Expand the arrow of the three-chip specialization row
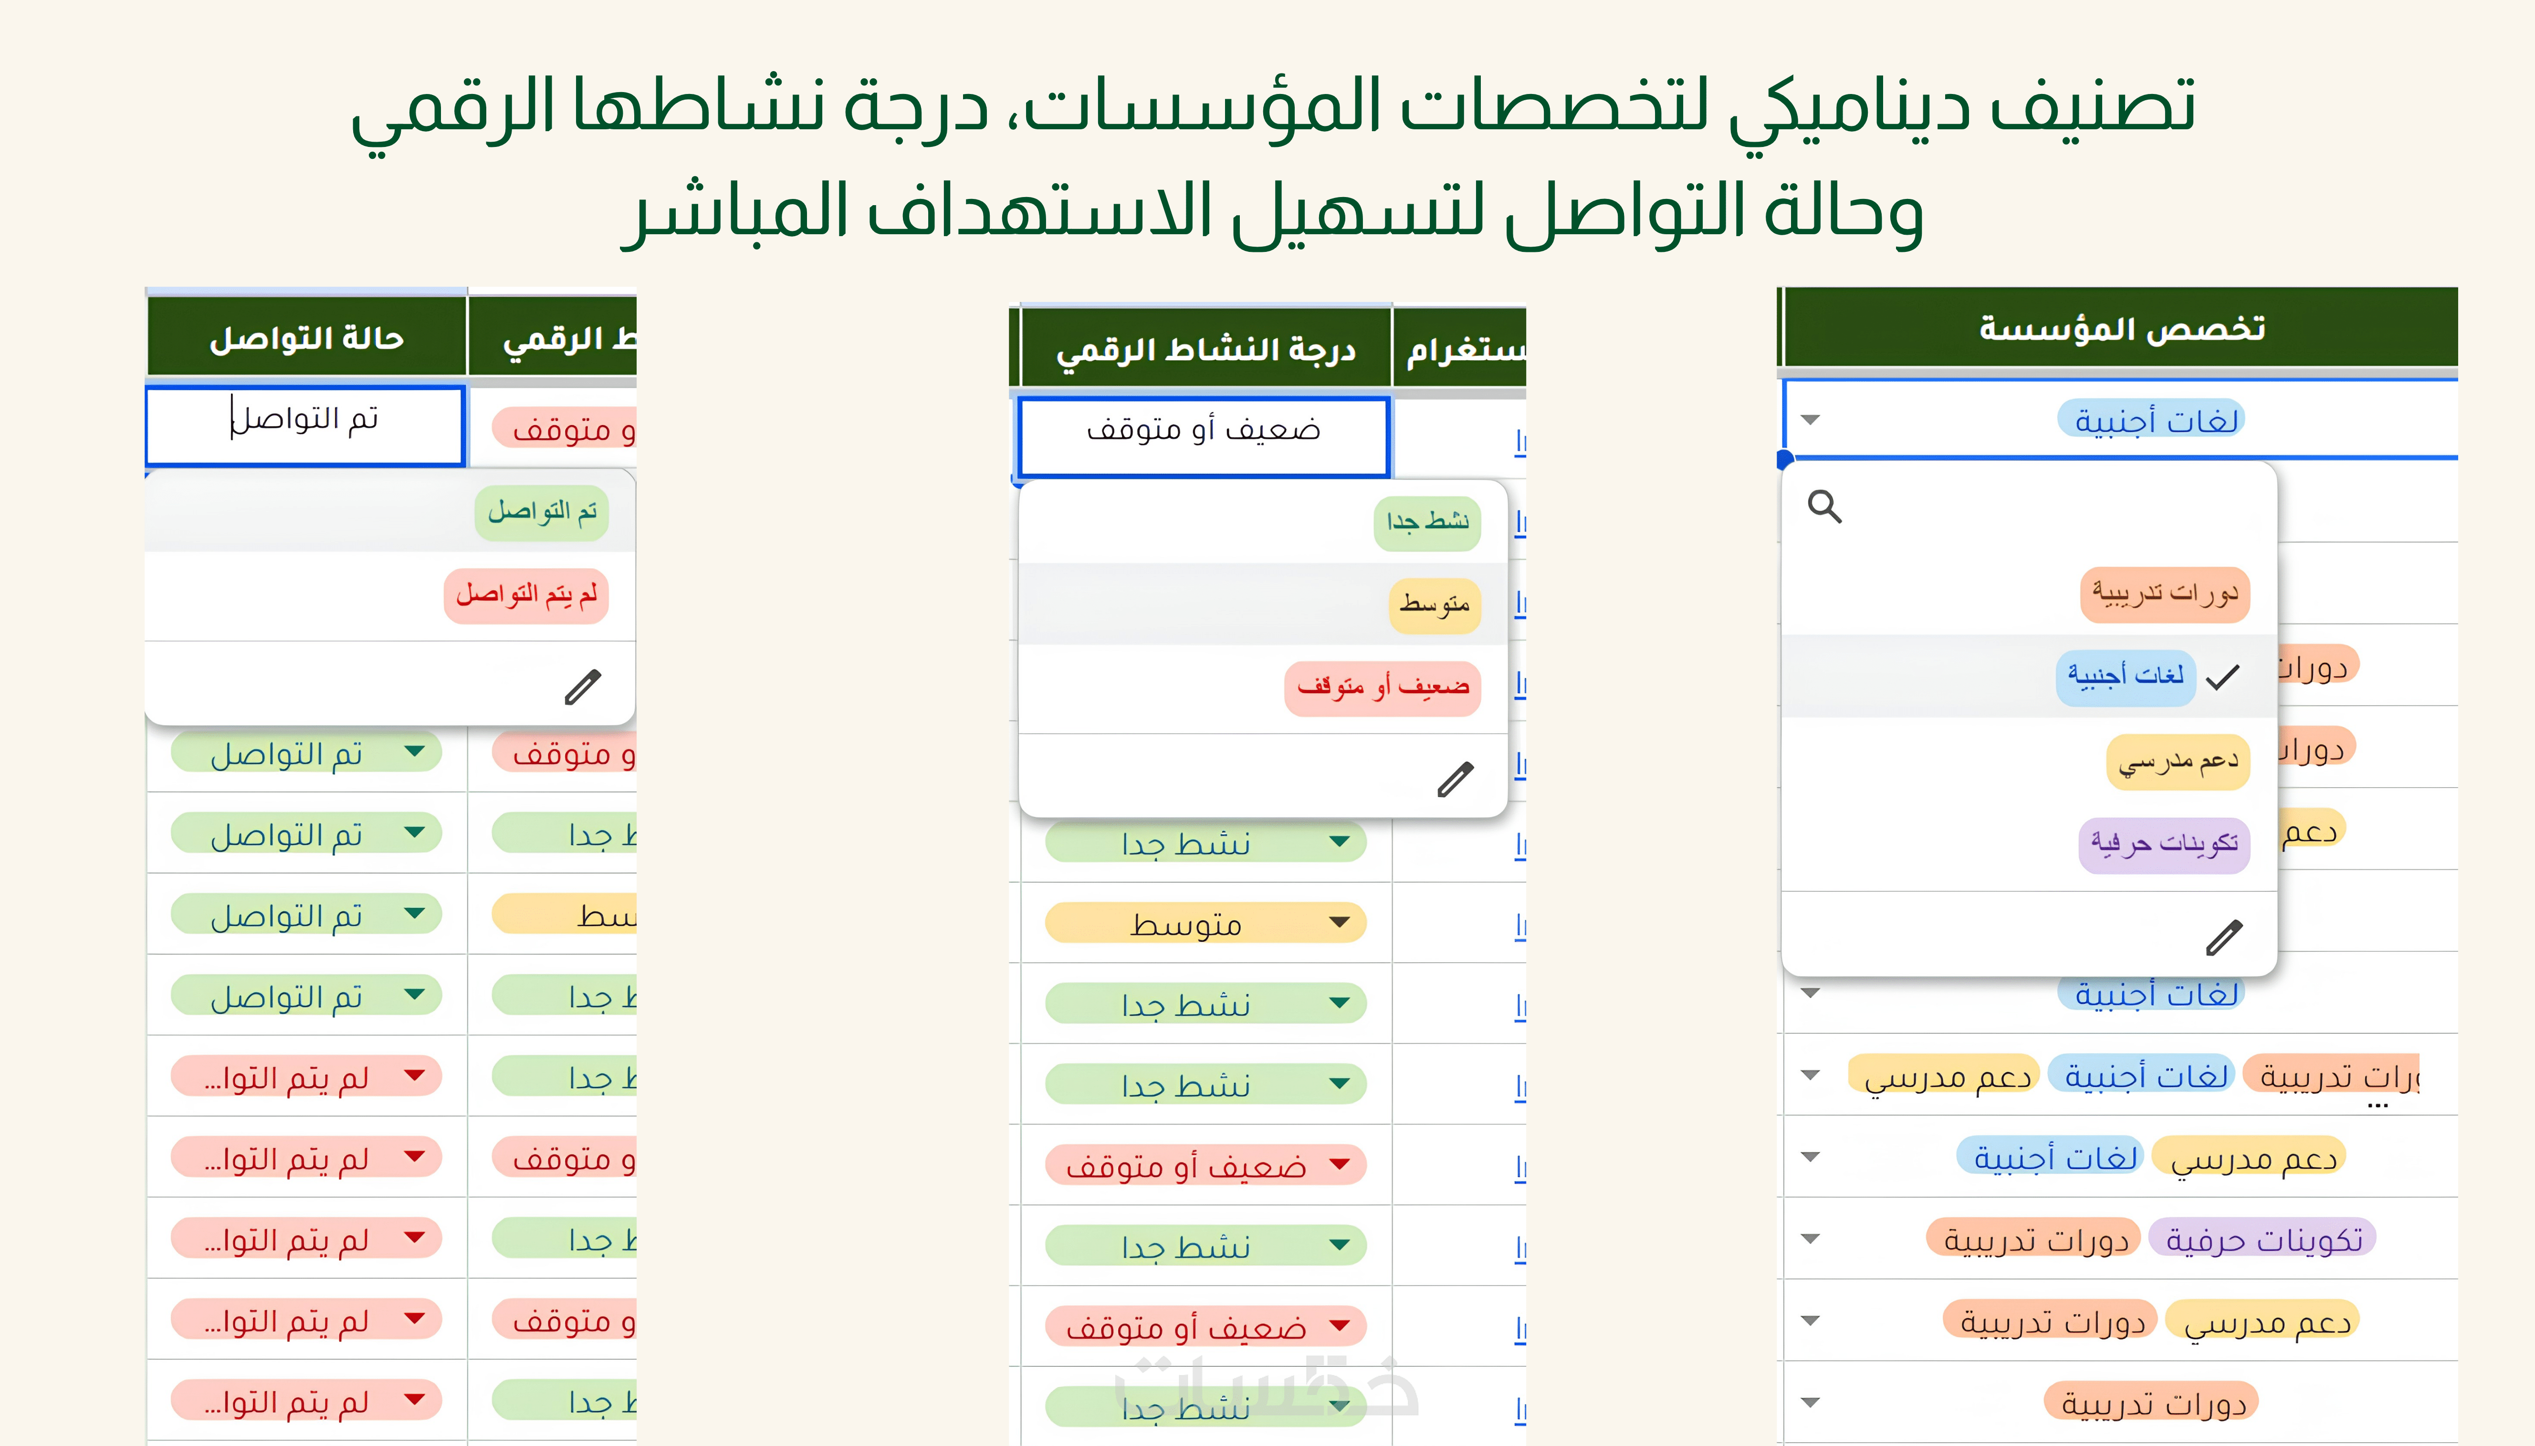The height and width of the screenshot is (1446, 2535). [x=1810, y=1074]
